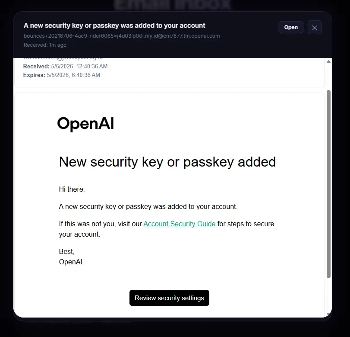Click the bold email subject title in header
The image size is (350, 337).
[114, 26]
